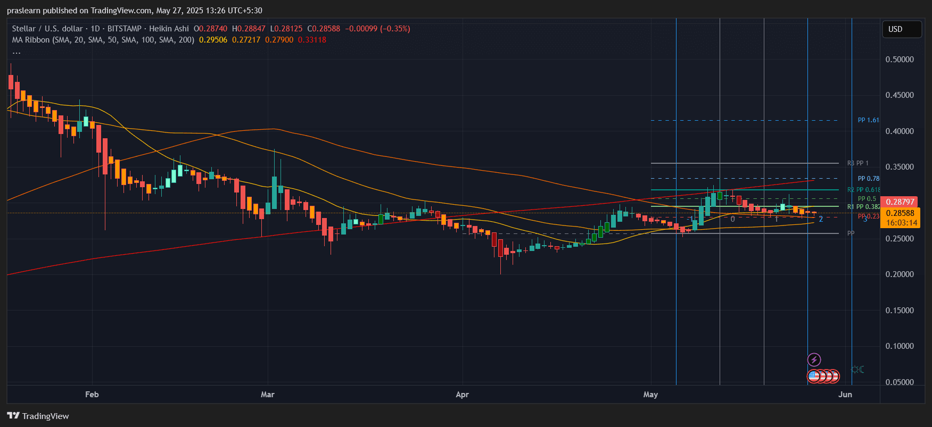Image resolution: width=932 pixels, height=427 pixels.
Task: Click the 0.28797 red price label
Action: (x=900, y=202)
